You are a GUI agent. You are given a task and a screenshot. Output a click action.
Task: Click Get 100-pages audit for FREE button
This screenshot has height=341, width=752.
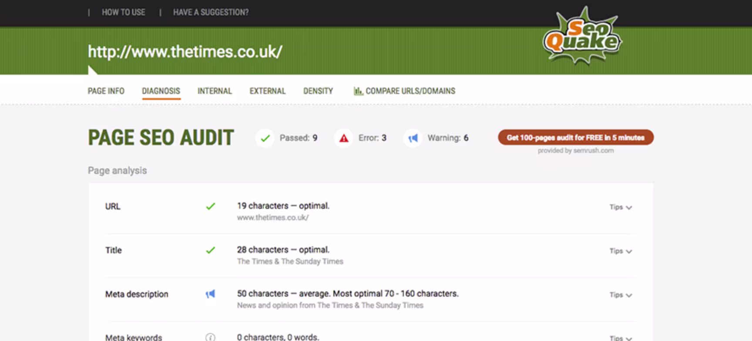click(x=576, y=137)
